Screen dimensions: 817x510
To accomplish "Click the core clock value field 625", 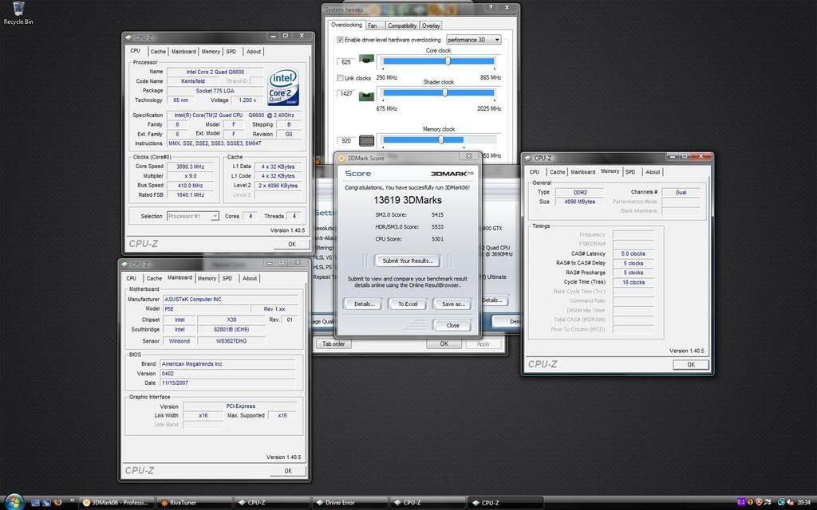I will tap(346, 62).
